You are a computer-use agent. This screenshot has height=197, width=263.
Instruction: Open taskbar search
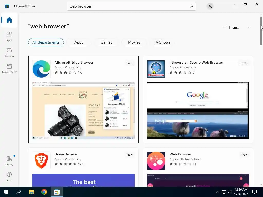18,192
